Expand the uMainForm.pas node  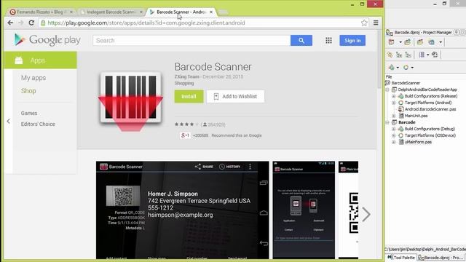click(393, 142)
